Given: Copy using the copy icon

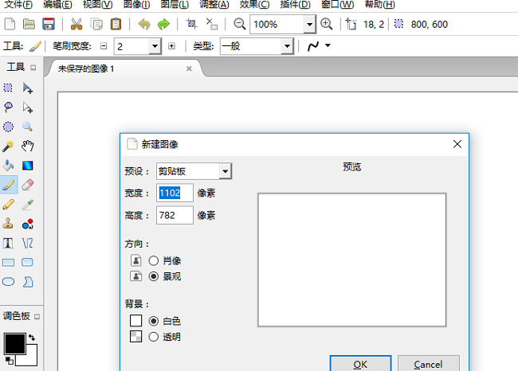Looking at the screenshot, I should [96, 24].
